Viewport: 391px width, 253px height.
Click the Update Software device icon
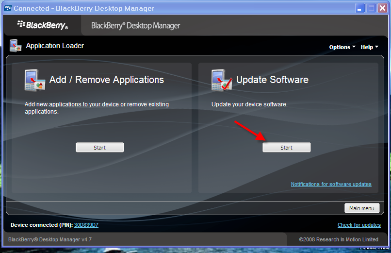click(x=222, y=80)
